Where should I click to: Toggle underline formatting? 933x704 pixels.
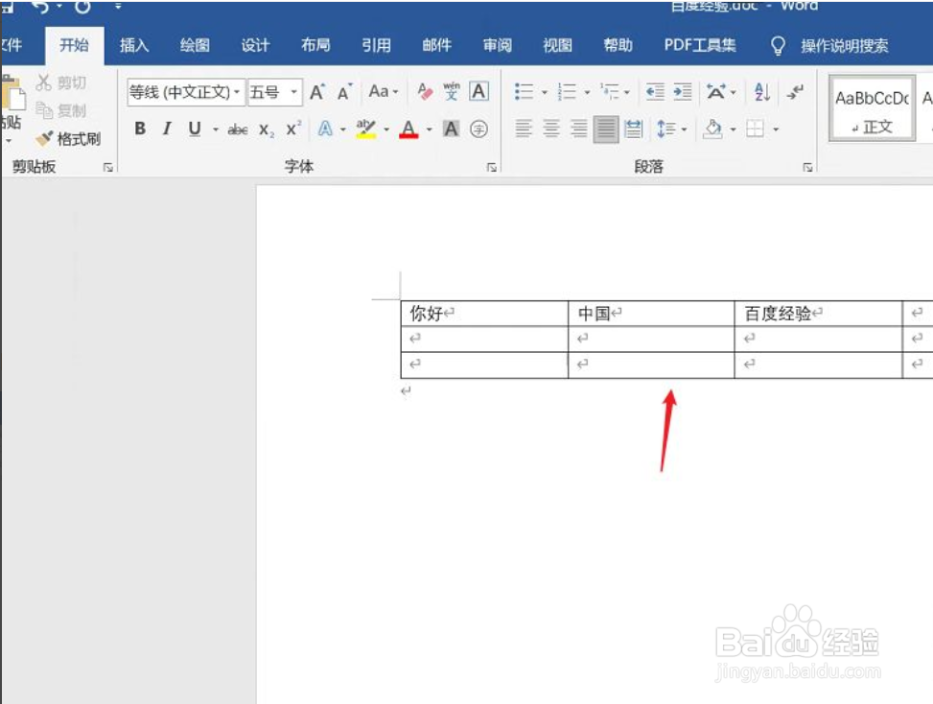(195, 128)
